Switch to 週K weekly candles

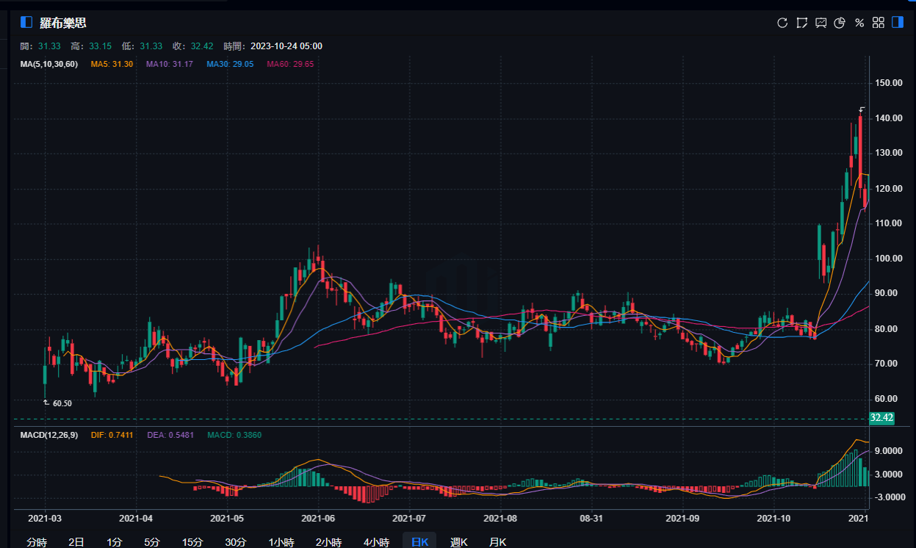point(459,542)
